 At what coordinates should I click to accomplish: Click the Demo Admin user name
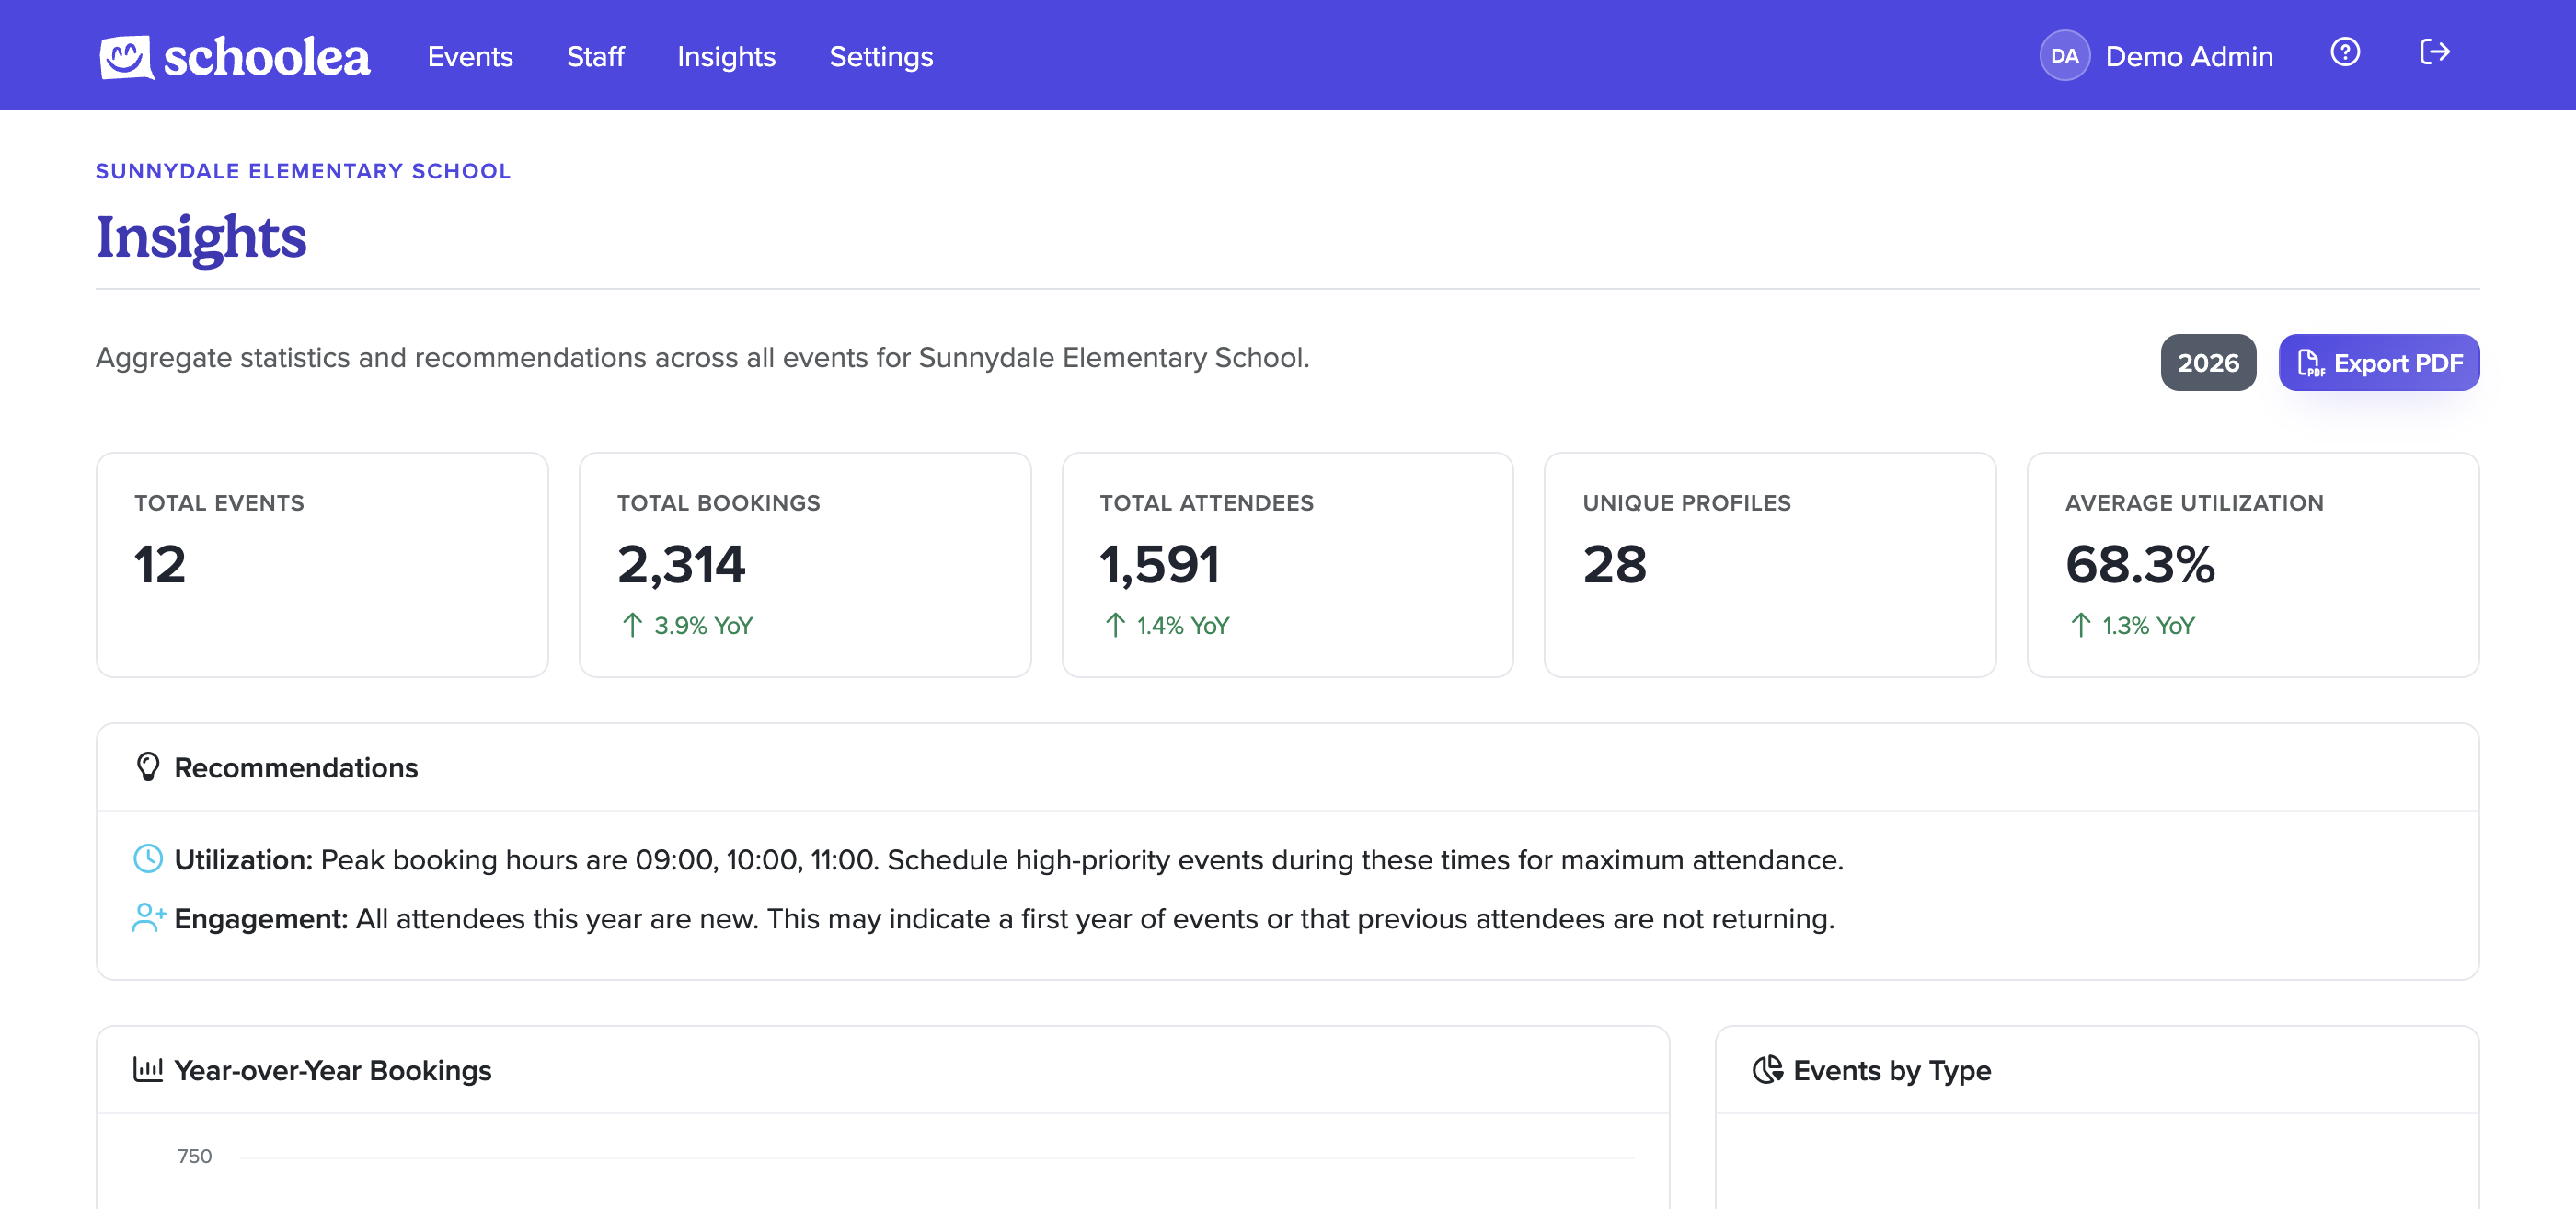[2189, 57]
